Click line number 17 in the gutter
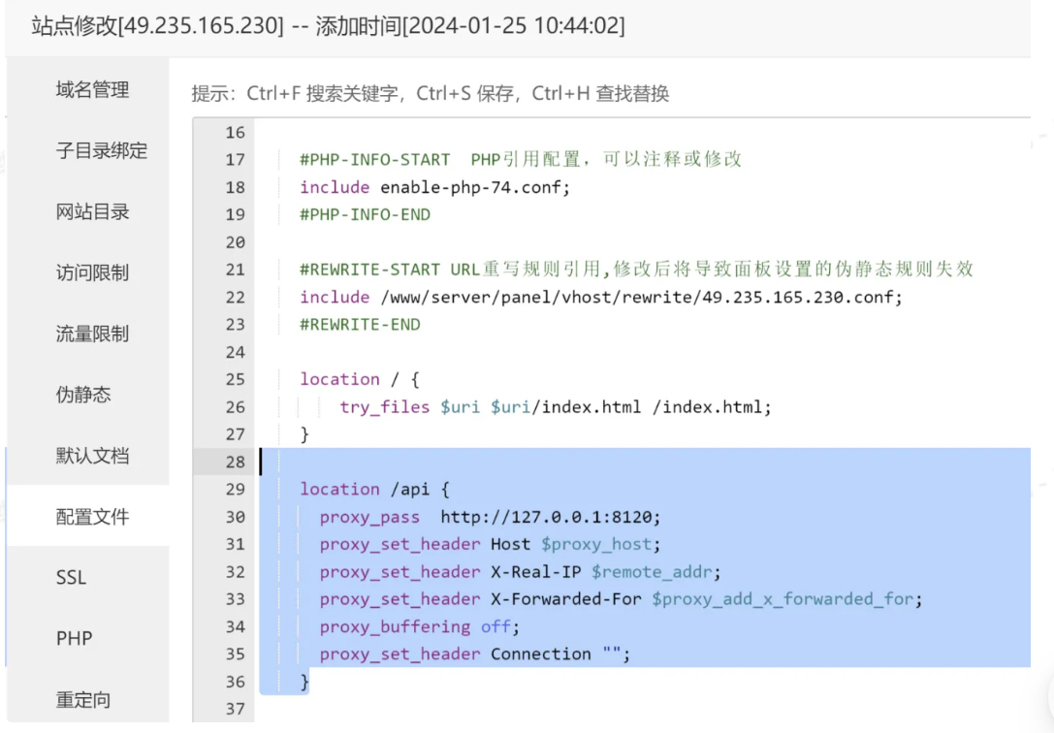 (235, 159)
